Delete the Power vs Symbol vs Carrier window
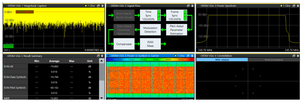This screenshot has height=102, width=302. coord(192,56)
